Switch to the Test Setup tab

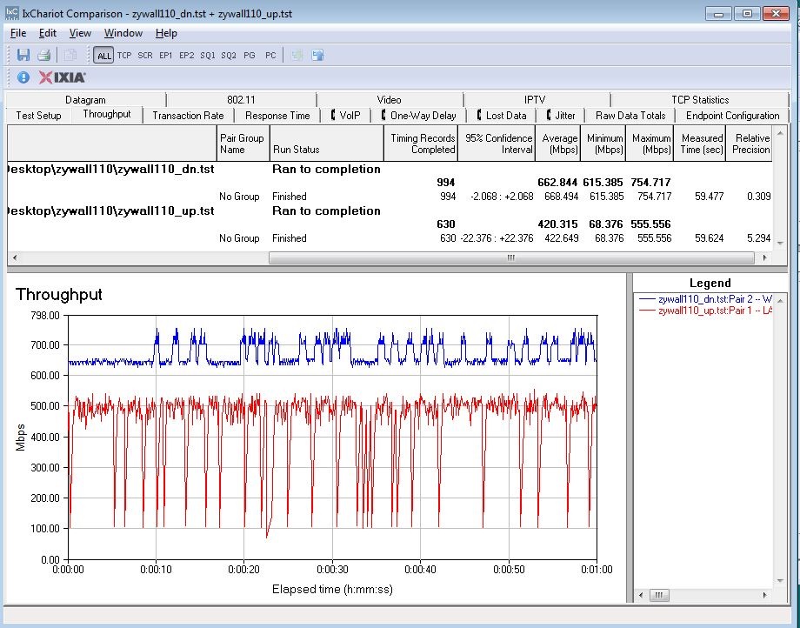pyautogui.click(x=38, y=116)
